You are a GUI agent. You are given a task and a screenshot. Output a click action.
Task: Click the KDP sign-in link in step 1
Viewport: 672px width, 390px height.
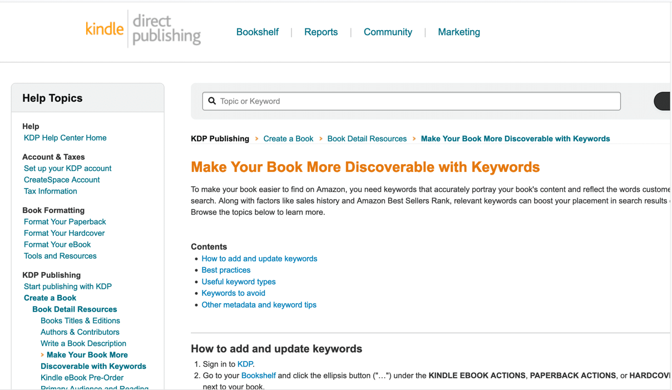tap(245, 364)
